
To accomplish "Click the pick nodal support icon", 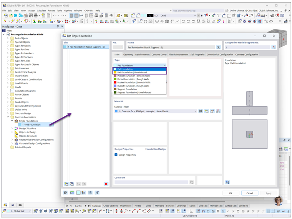I will coord(274,47).
